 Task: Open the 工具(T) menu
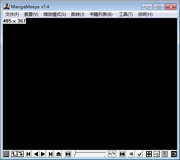[x=126, y=14]
